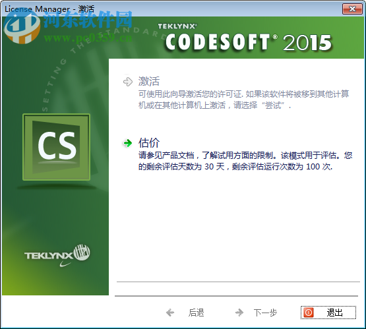The width and height of the screenshot is (366, 329).
Task: Click the evaluation description starting 请参见产品文档
Action: pyautogui.click(x=245, y=161)
